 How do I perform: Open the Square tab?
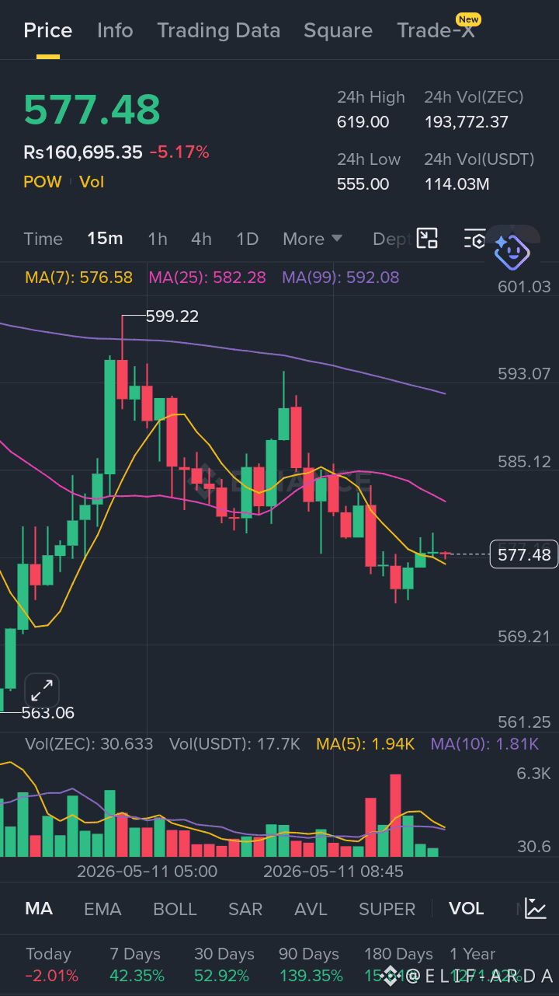tap(338, 30)
